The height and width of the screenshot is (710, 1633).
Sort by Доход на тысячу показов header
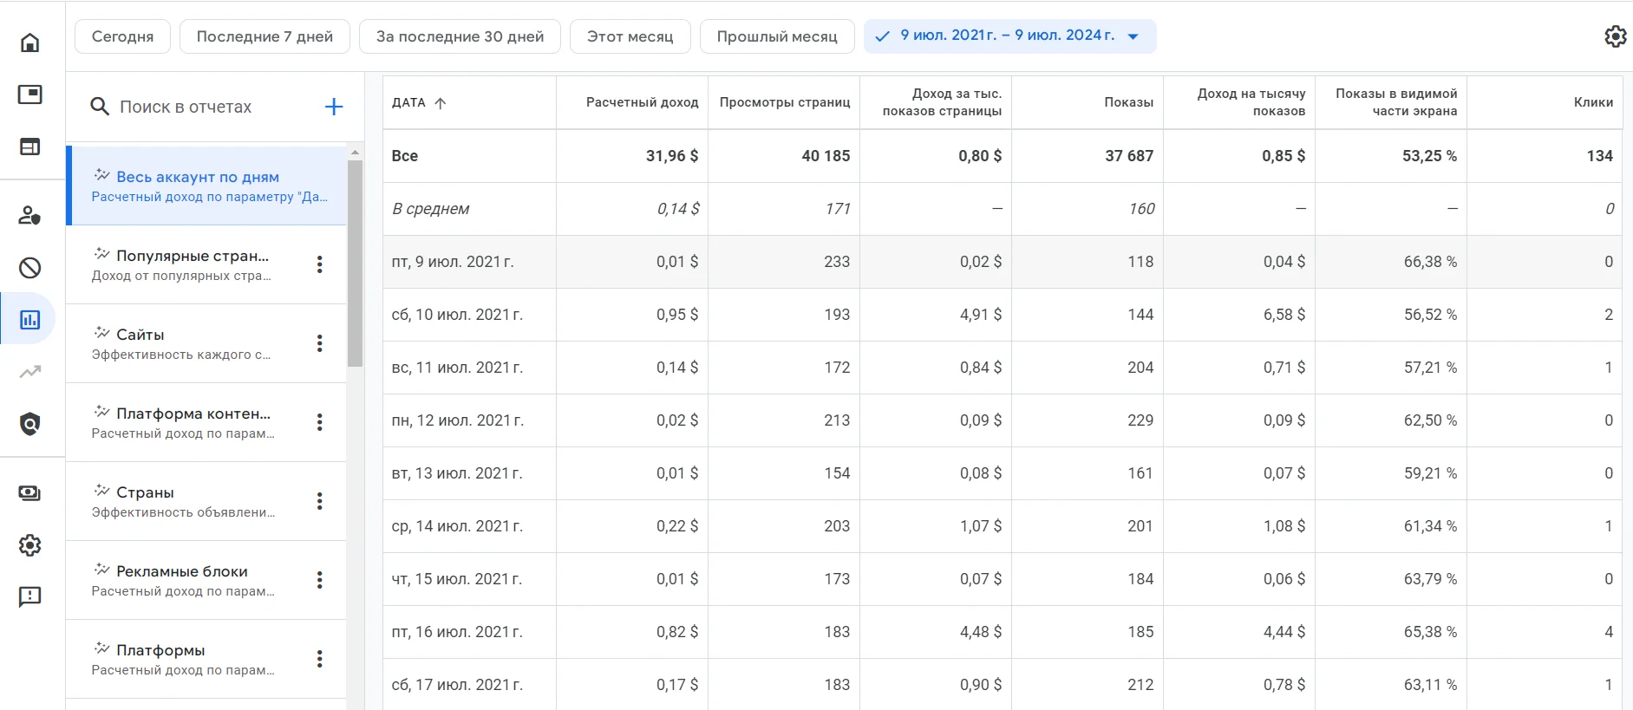[x=1251, y=102]
